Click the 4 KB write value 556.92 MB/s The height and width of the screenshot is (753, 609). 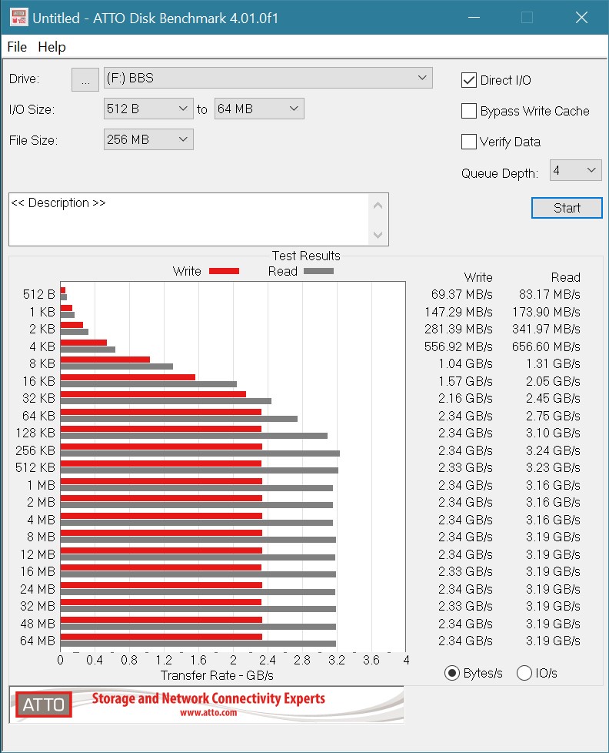[458, 346]
